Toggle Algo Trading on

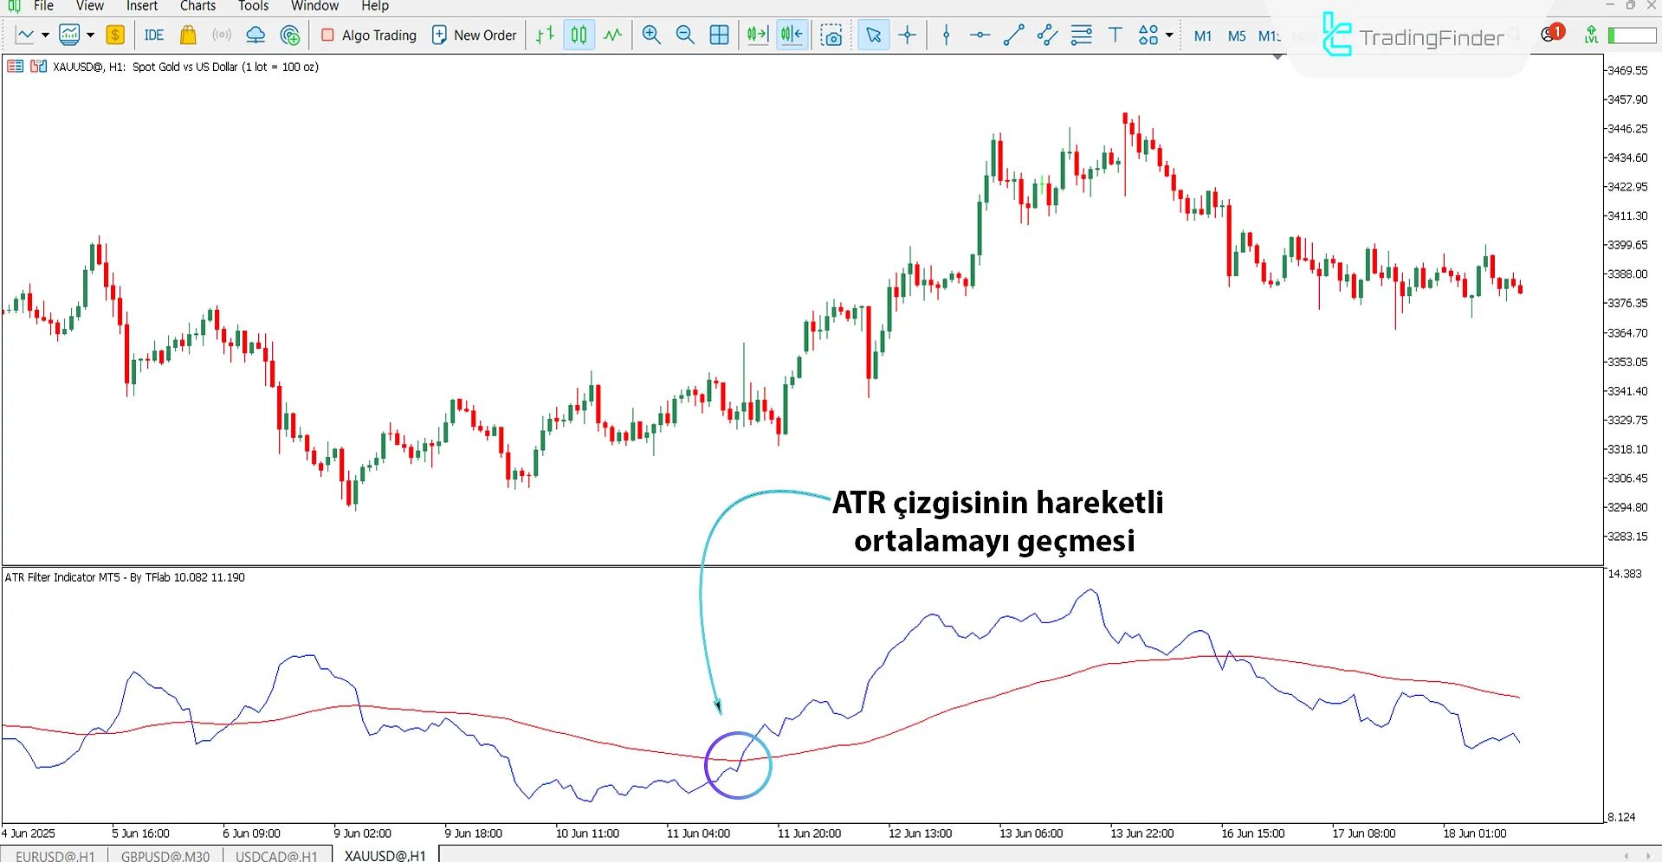click(x=369, y=35)
